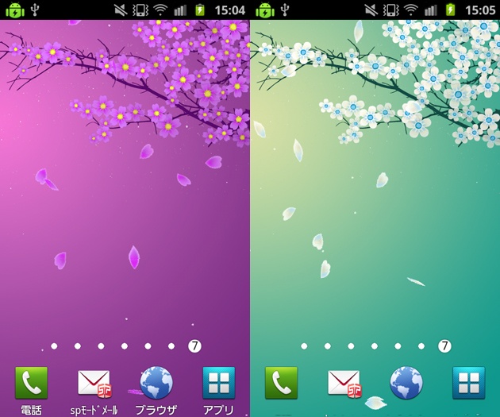
Task: Tap green phone icon on teal wallpaper screen
Action: 281,383
